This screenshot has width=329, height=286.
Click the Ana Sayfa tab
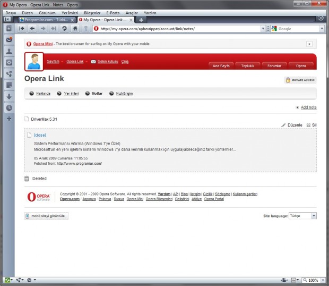tap(221, 66)
